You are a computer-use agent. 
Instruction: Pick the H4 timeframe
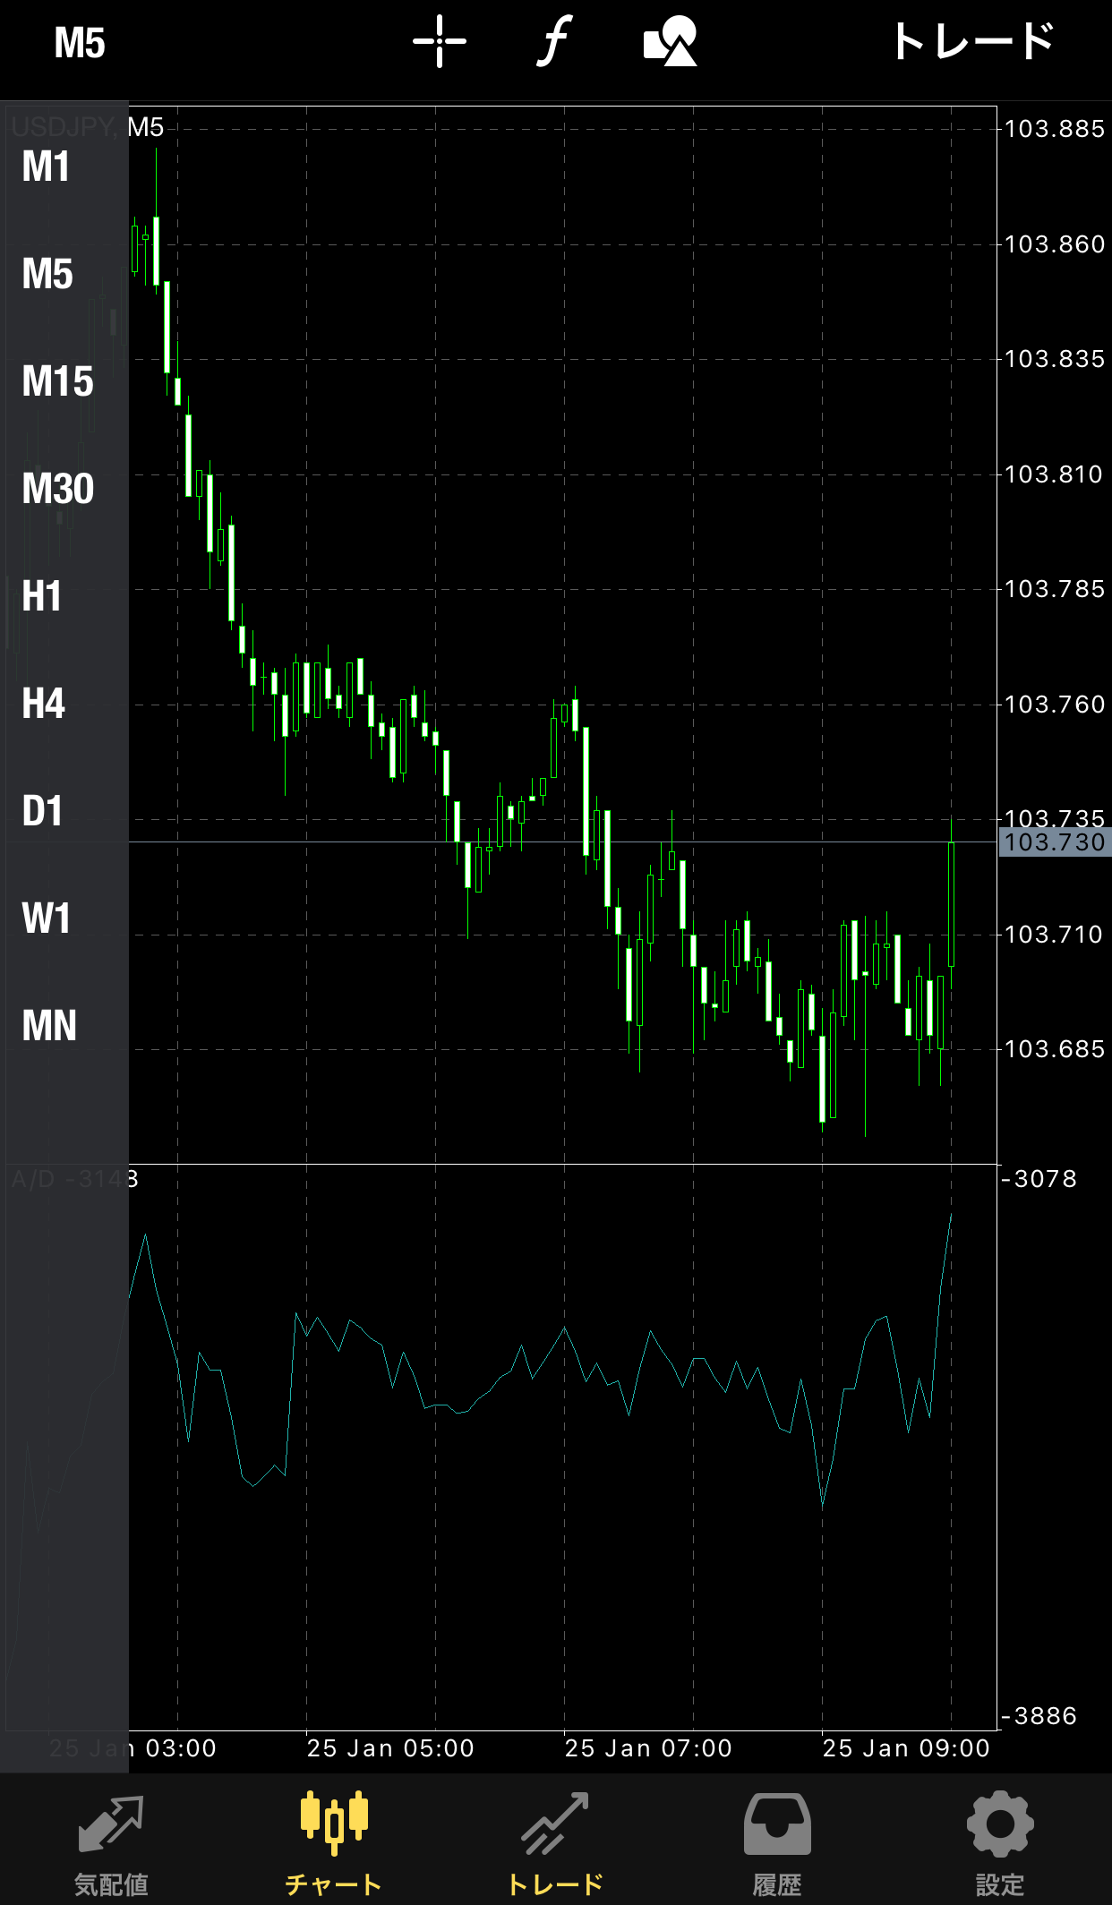[x=44, y=704]
